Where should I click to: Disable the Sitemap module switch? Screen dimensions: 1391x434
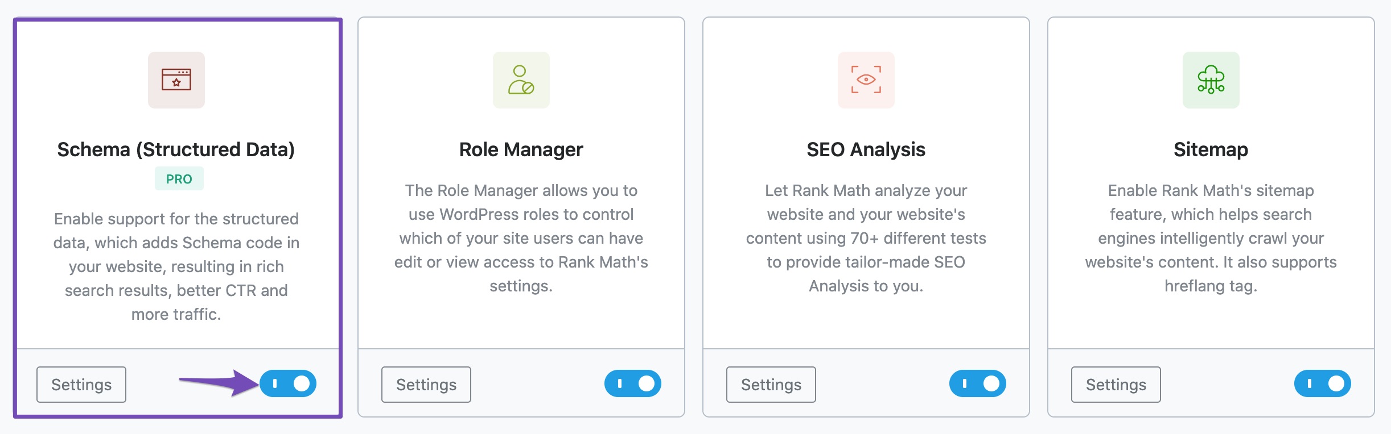(x=1323, y=383)
